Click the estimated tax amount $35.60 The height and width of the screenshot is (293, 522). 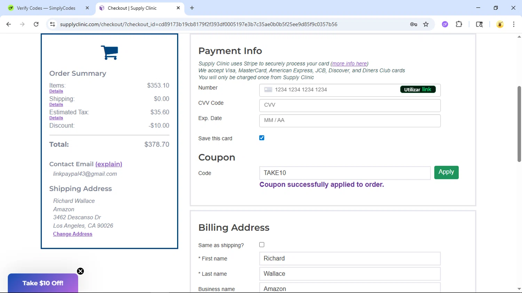[160, 112]
